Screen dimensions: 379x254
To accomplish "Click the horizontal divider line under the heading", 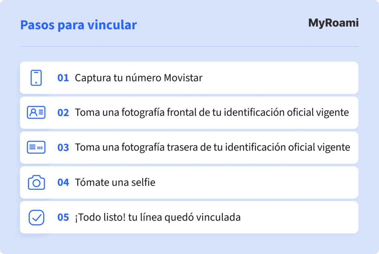I will [x=189, y=47].
